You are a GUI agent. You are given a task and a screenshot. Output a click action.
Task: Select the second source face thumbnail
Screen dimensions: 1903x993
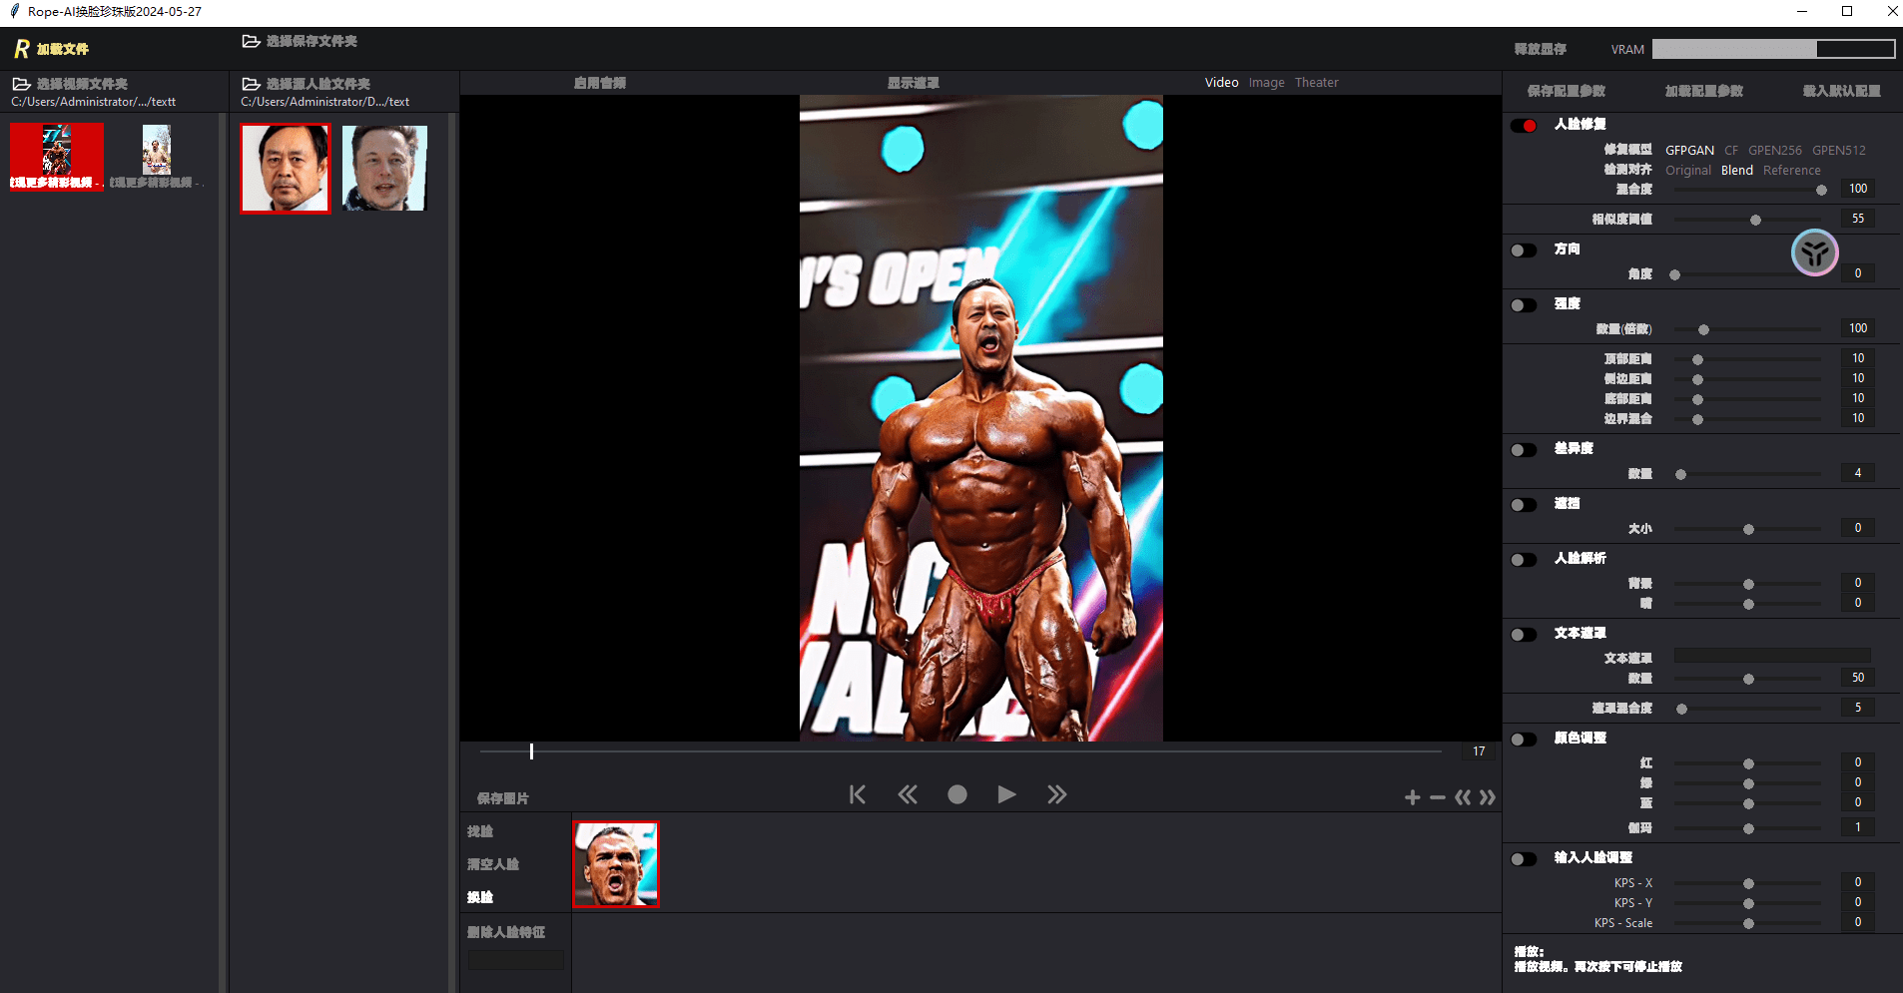(x=384, y=168)
